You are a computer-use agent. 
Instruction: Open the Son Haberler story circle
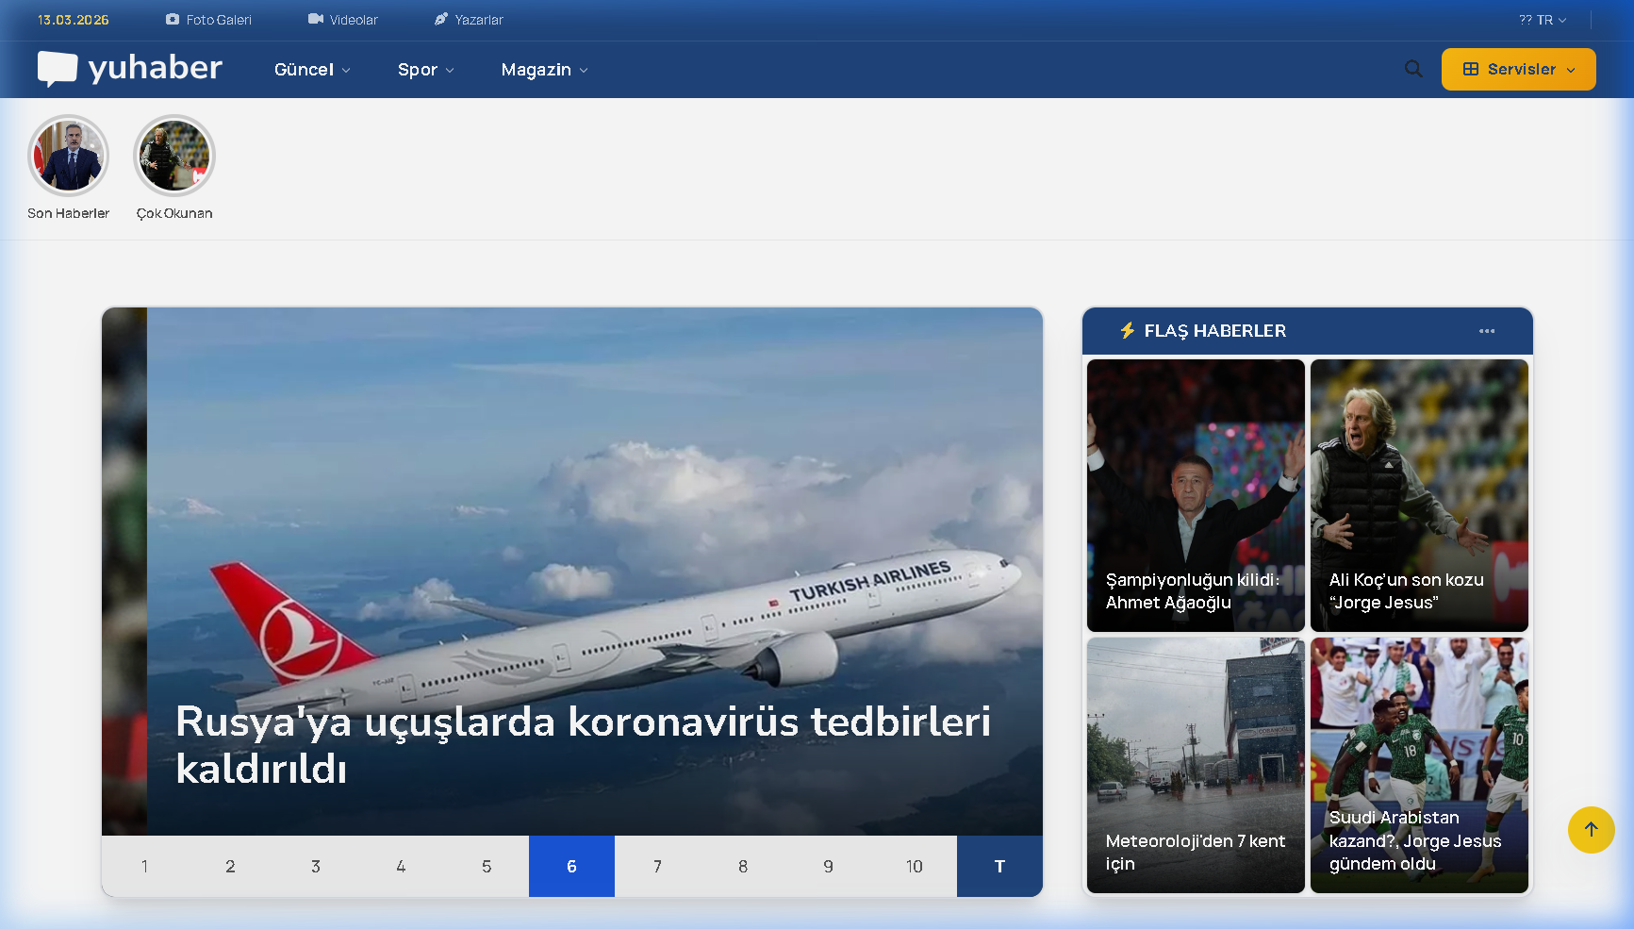coord(69,157)
